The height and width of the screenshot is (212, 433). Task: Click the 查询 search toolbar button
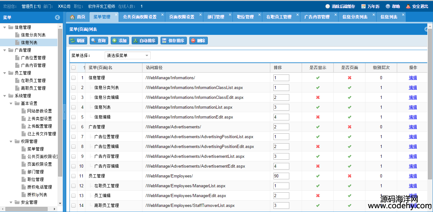click(x=99, y=41)
